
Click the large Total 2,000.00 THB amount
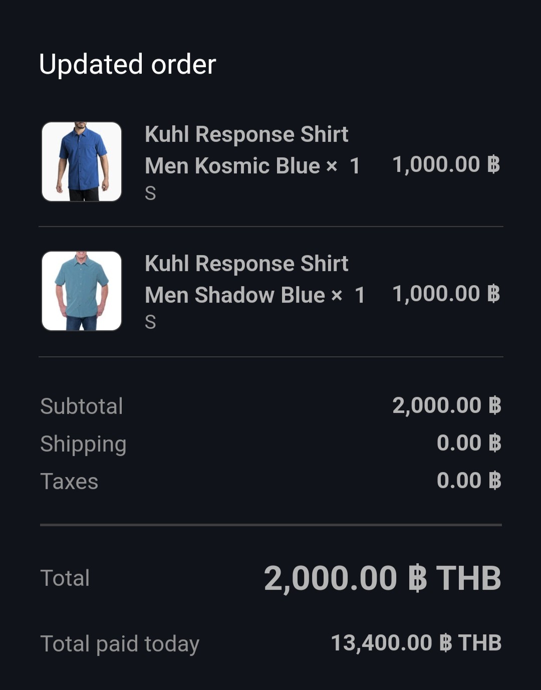[x=383, y=578]
